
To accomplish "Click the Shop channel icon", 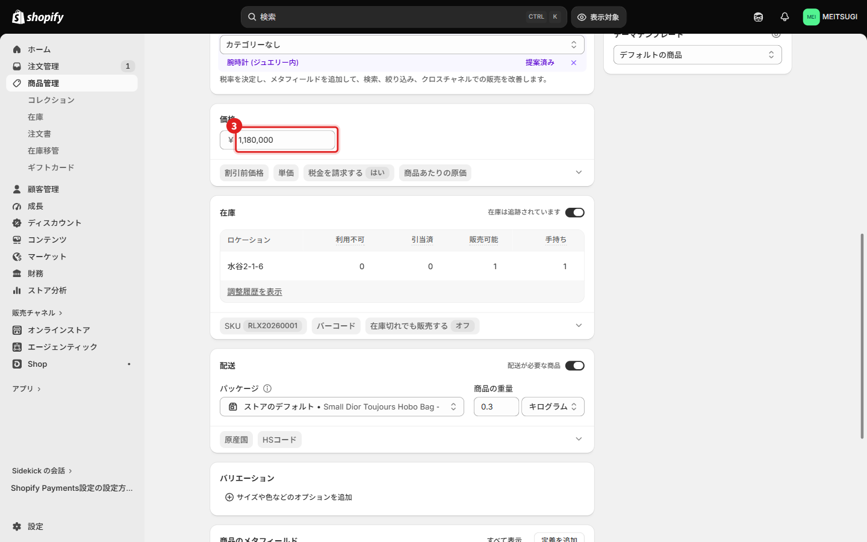I will (17, 364).
